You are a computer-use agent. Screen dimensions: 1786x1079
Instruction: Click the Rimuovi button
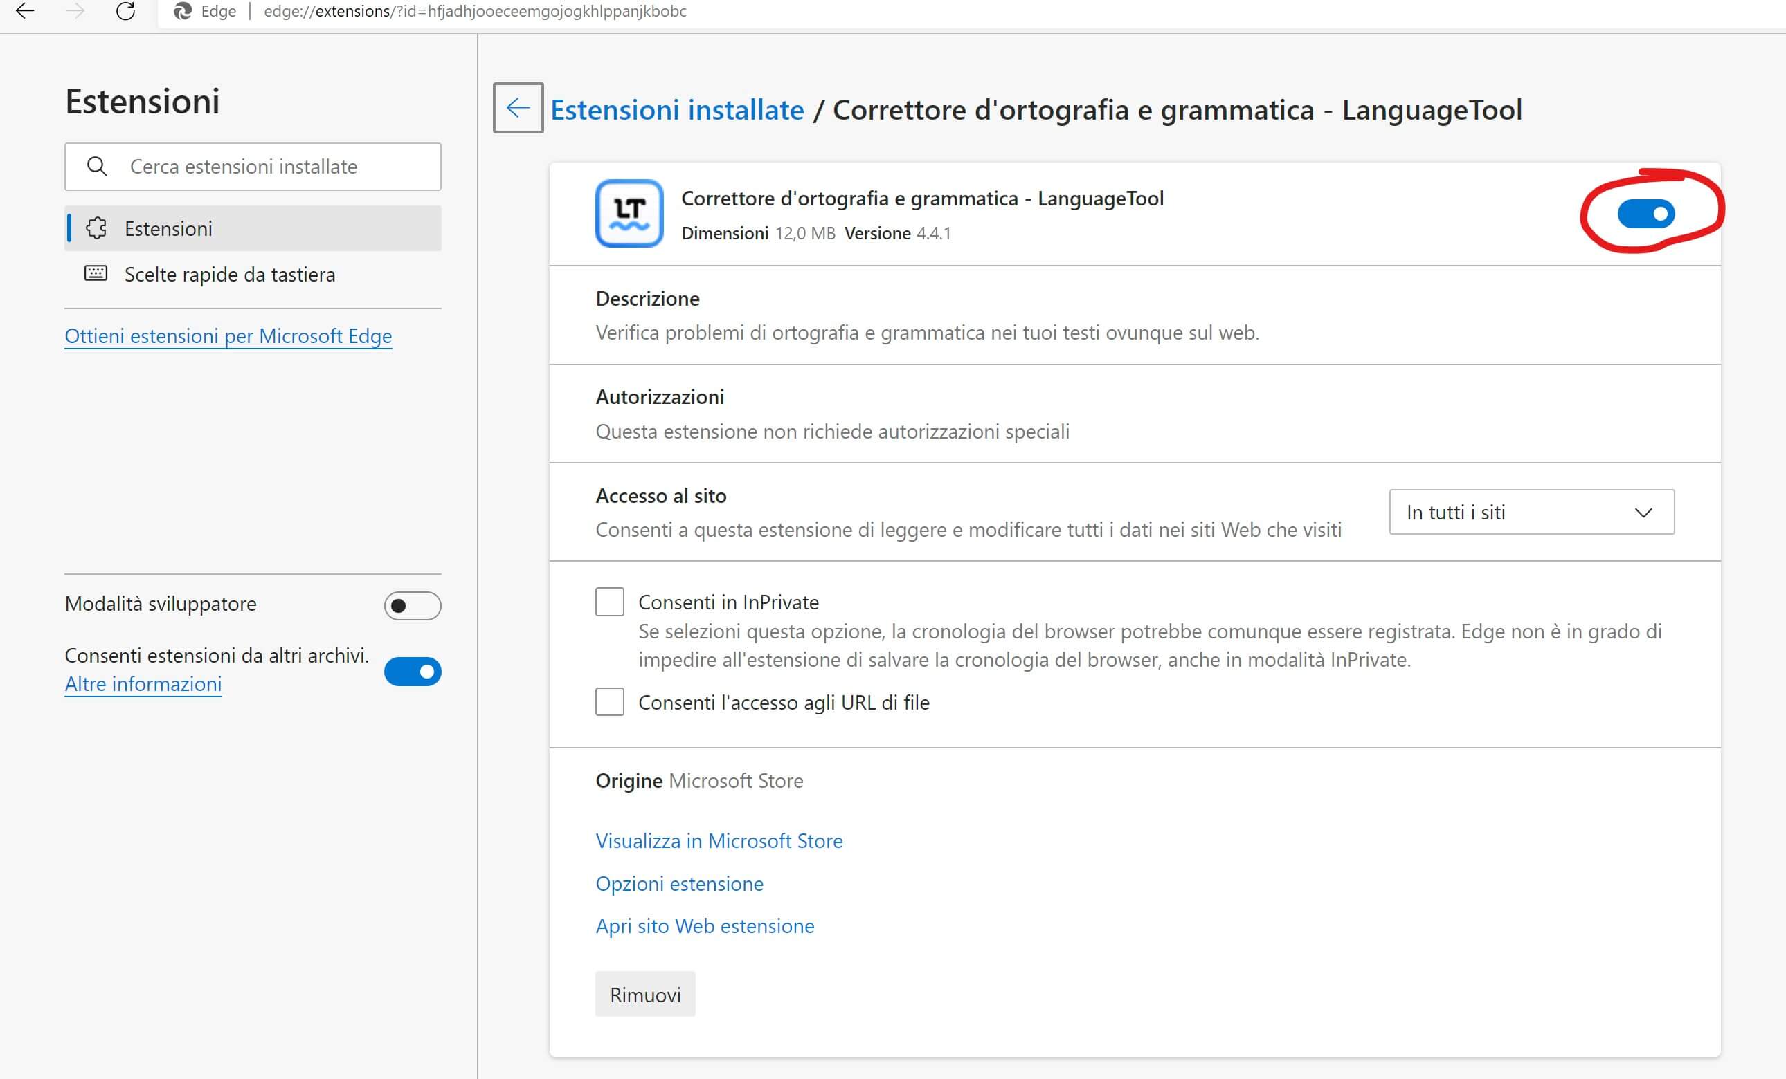pyautogui.click(x=645, y=995)
